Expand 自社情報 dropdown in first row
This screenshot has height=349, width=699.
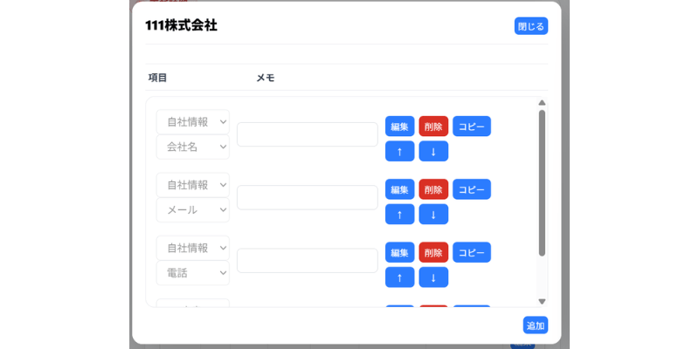tap(192, 122)
